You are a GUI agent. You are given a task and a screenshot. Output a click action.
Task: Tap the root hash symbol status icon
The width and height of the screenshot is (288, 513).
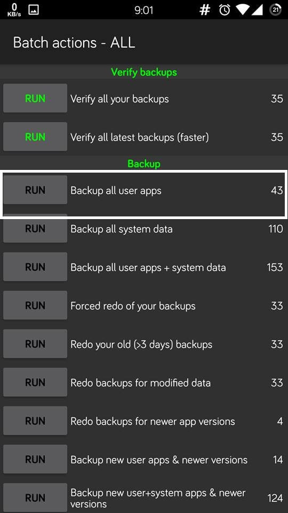pos(205,10)
